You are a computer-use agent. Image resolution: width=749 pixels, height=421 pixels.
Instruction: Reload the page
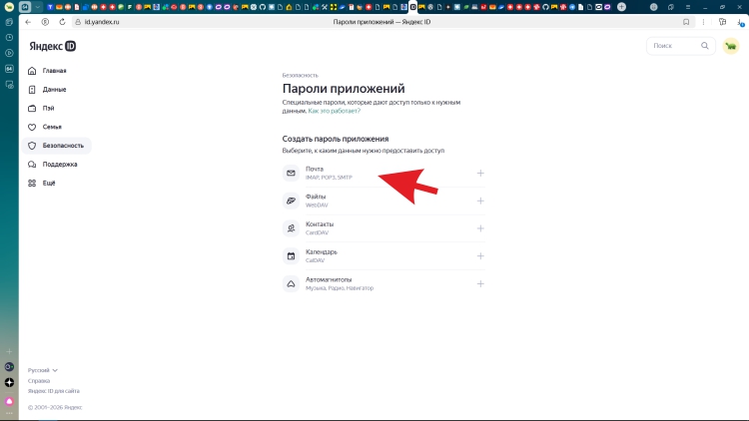pos(62,22)
